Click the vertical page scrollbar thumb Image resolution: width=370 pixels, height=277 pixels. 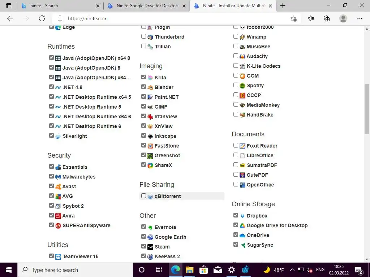(x=367, y=109)
